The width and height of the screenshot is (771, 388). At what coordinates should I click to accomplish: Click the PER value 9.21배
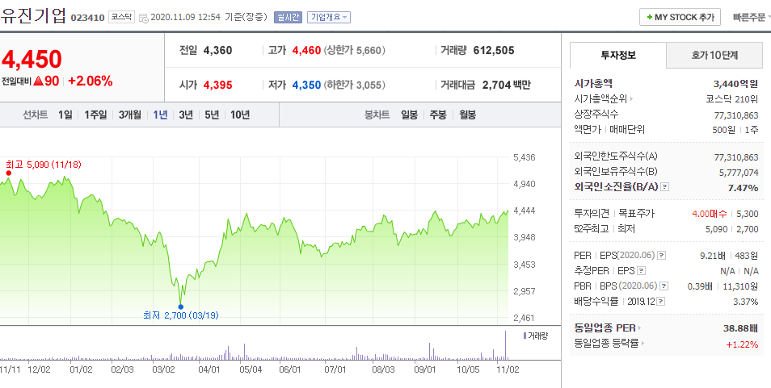(x=713, y=256)
